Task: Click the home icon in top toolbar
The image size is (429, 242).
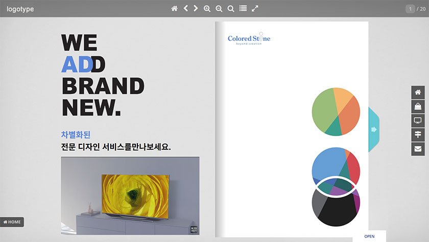Action: [174, 9]
